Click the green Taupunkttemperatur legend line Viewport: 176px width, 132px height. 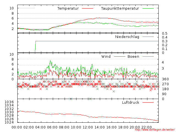(148, 9)
